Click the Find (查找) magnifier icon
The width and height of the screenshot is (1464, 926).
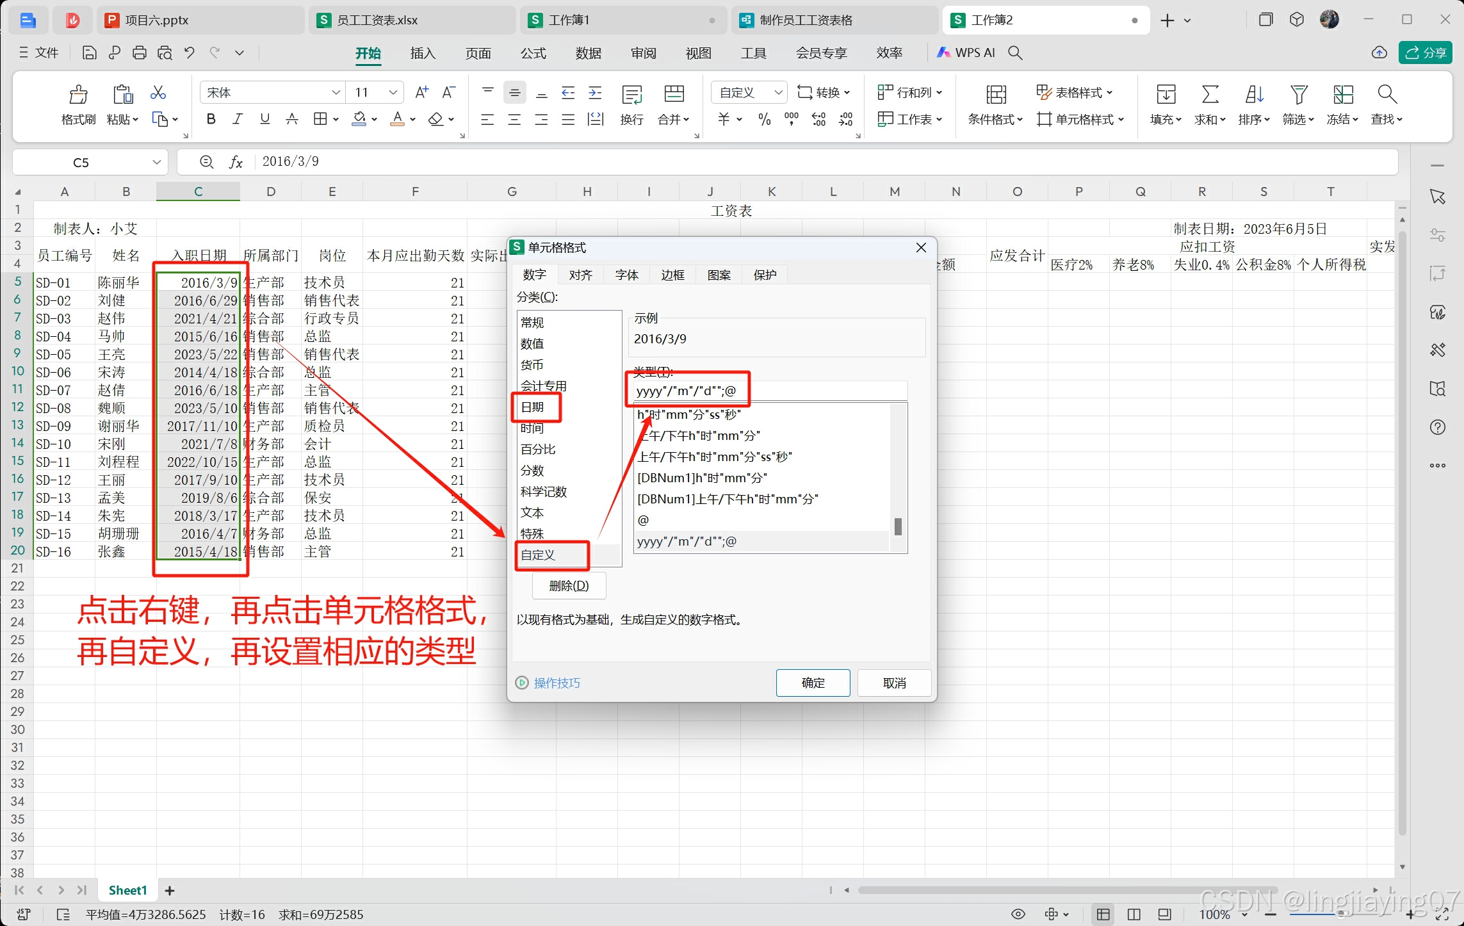point(1387,95)
